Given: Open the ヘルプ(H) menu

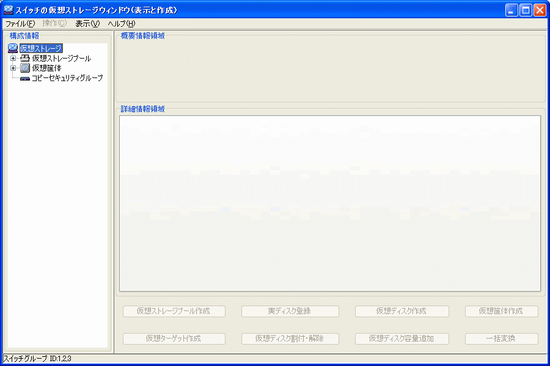Looking at the screenshot, I should 122,23.
